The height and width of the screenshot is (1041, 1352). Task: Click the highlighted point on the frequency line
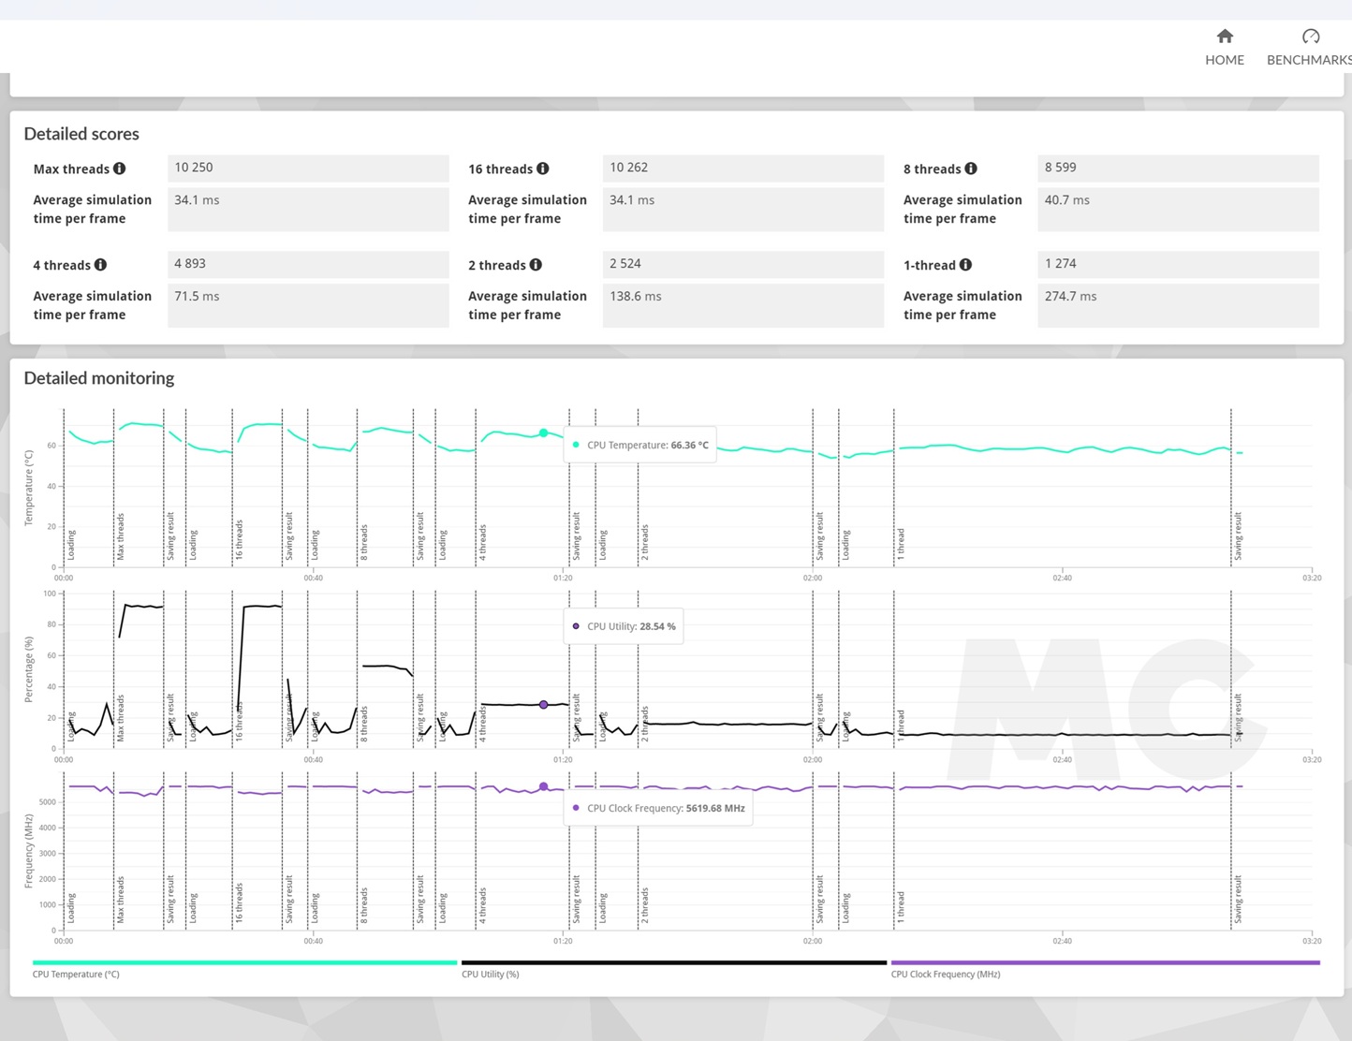click(543, 786)
